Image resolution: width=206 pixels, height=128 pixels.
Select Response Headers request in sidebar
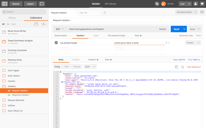[x=20, y=95]
